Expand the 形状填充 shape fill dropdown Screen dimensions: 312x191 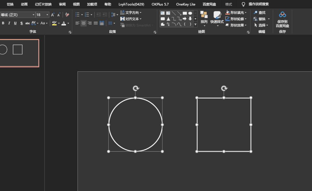246,13
